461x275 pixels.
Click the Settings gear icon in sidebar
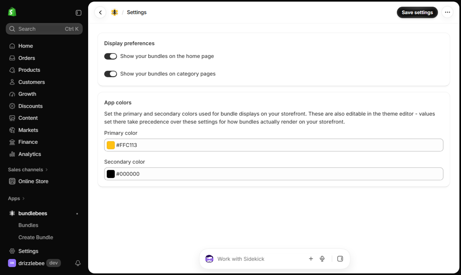[x=12, y=251]
